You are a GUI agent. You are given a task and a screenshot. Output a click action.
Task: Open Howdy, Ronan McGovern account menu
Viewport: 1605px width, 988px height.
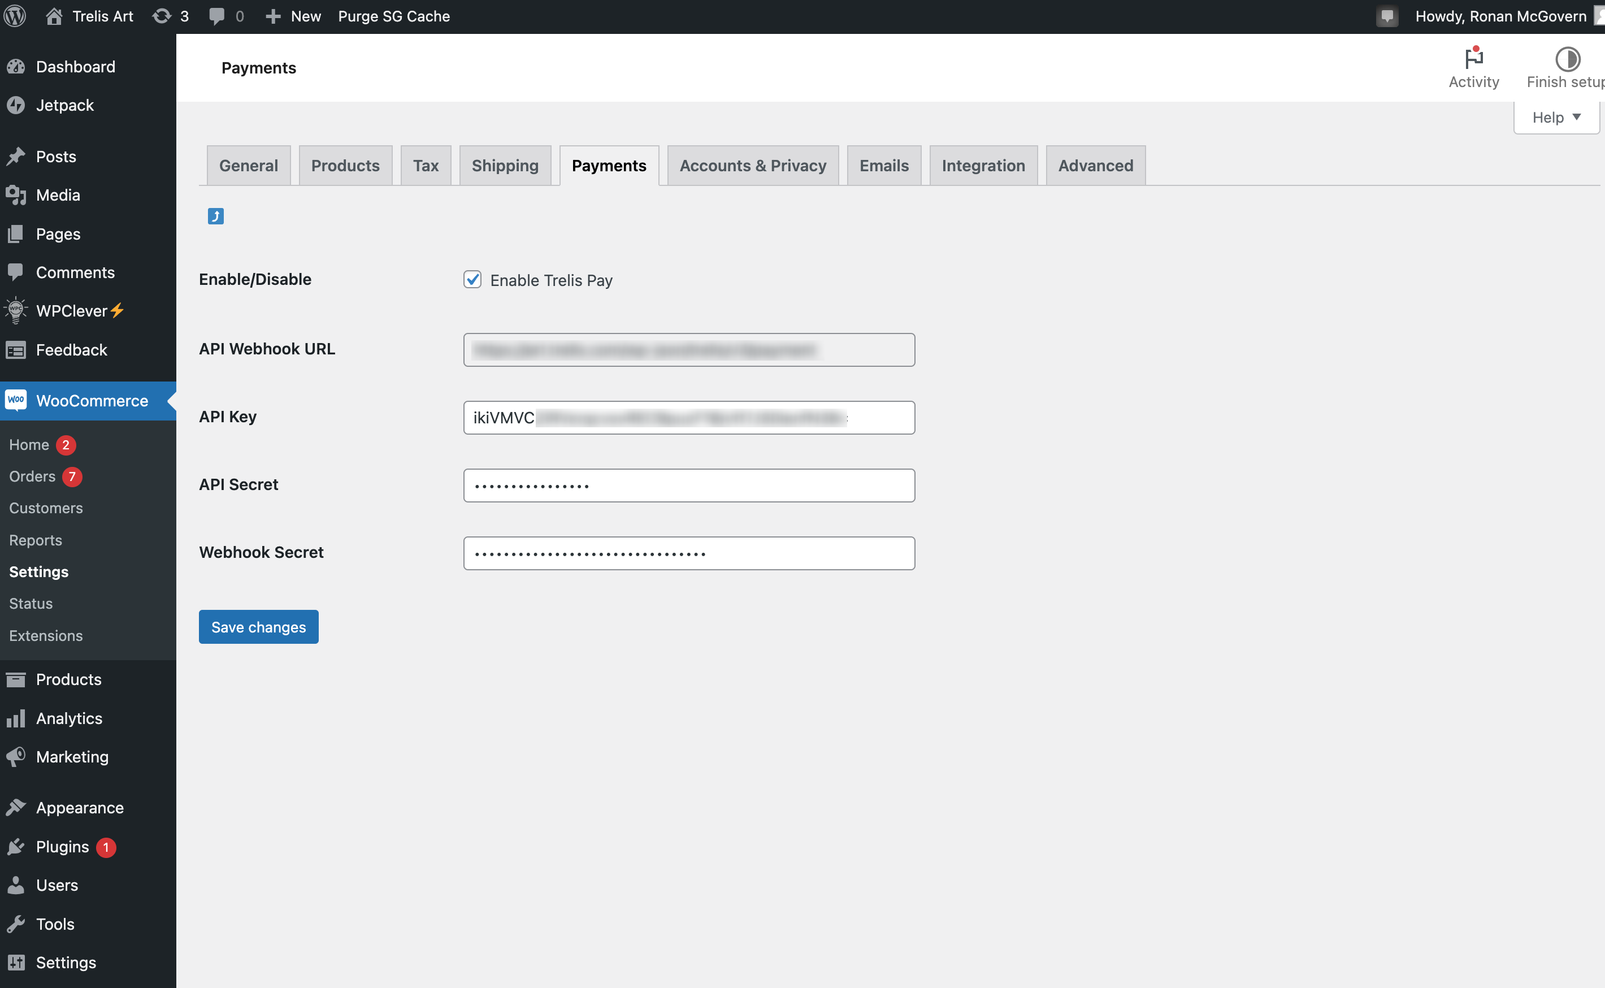pos(1500,16)
